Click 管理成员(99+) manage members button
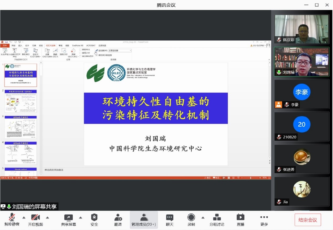The width and height of the screenshot is (333, 230). click(x=144, y=220)
